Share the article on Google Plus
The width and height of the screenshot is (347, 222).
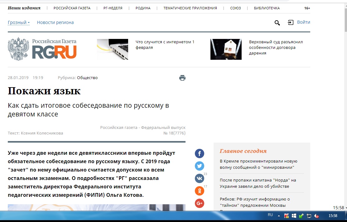click(200, 203)
